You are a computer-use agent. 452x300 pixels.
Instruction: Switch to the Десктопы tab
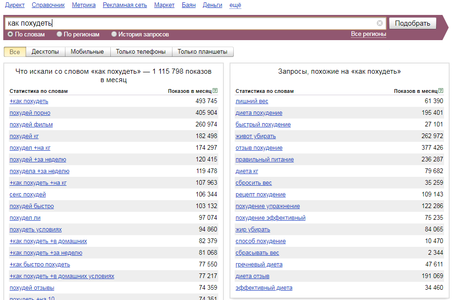coord(45,52)
